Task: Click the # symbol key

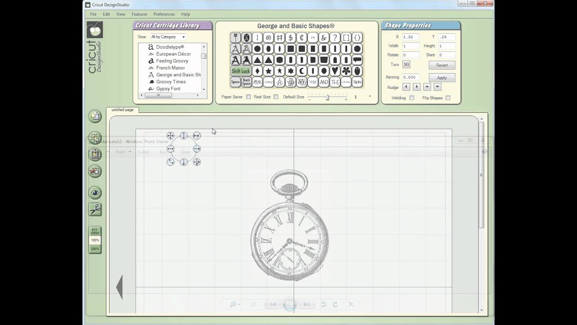Action: pos(279,37)
